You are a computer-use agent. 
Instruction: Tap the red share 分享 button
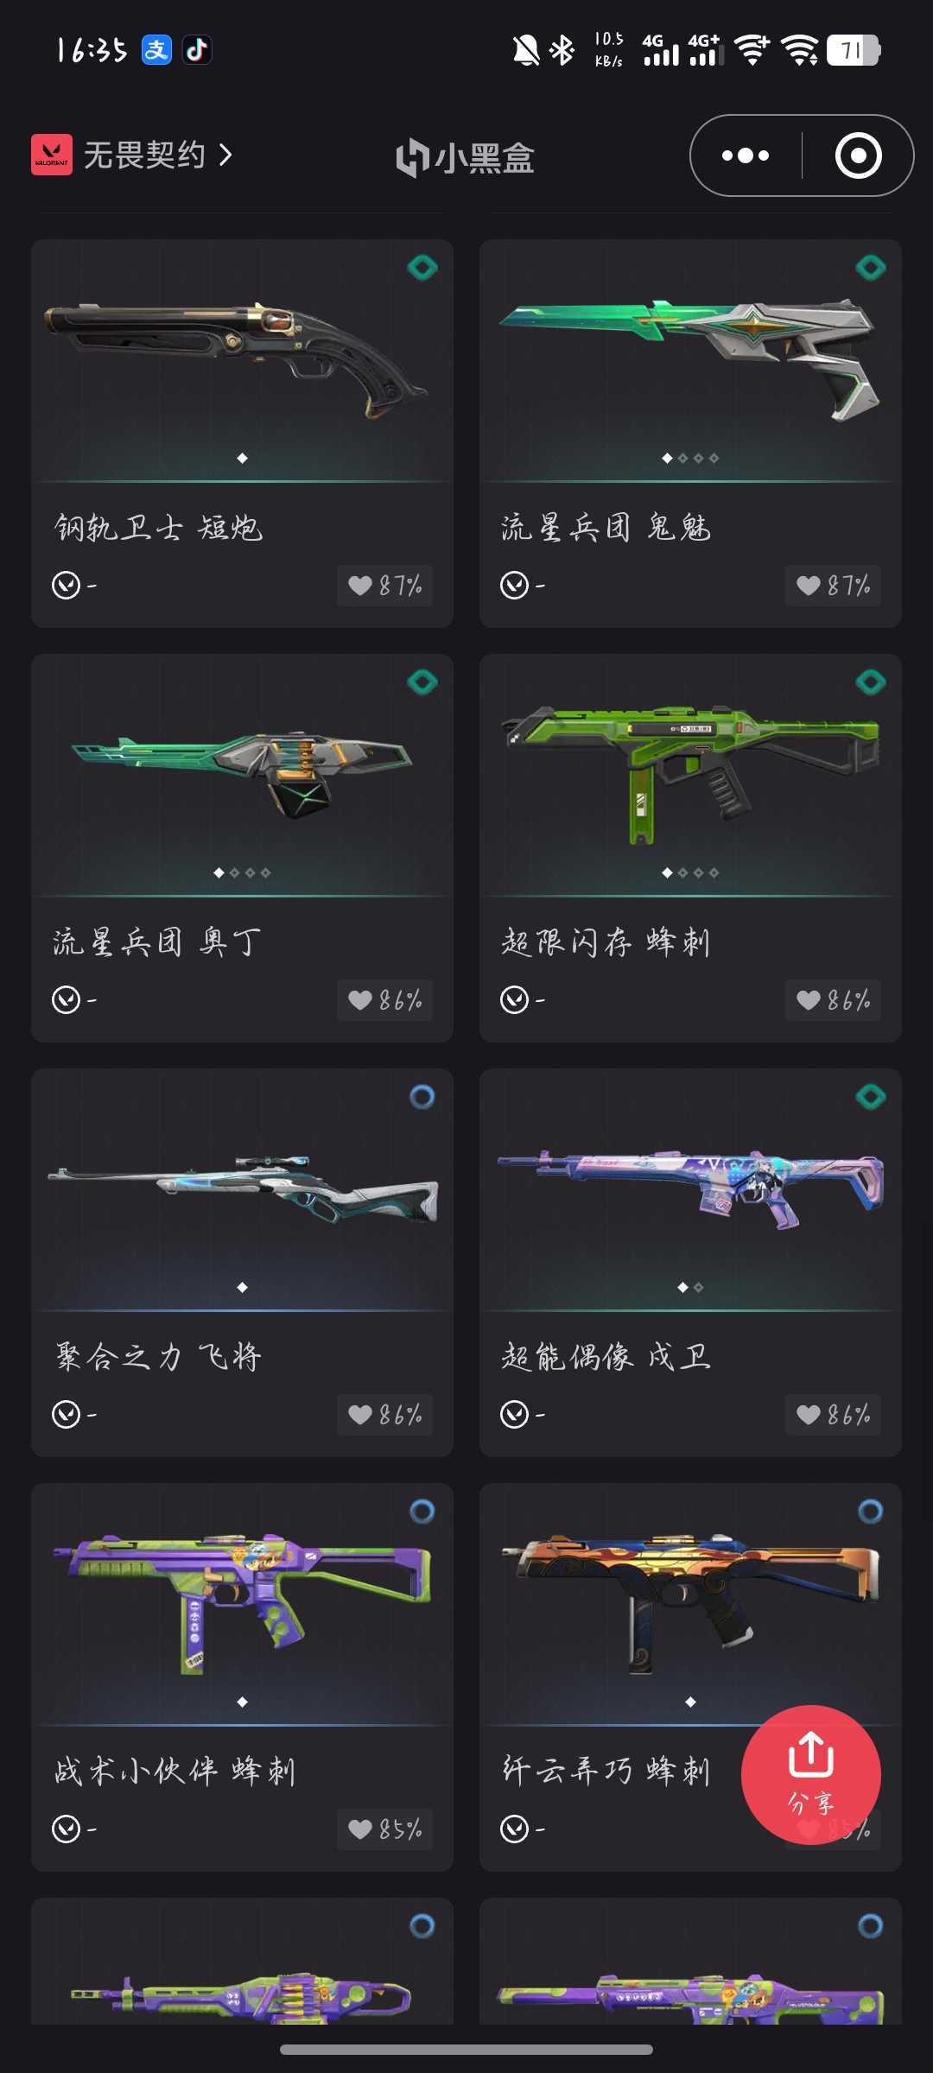coord(810,1774)
